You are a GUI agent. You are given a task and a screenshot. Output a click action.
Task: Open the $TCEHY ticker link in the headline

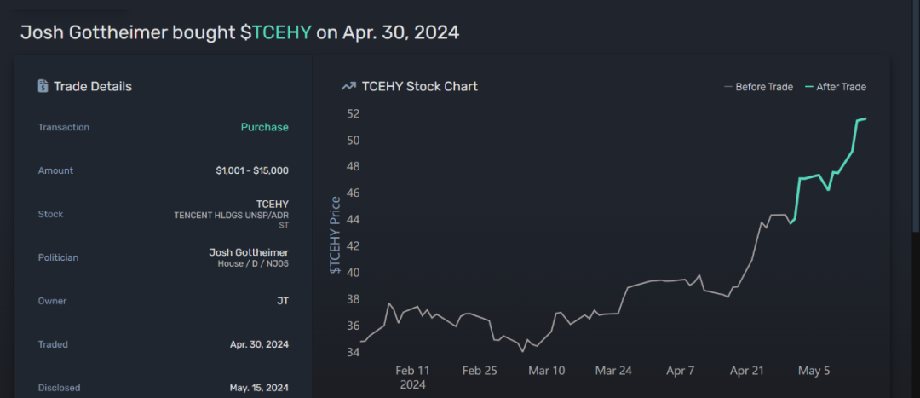277,33
